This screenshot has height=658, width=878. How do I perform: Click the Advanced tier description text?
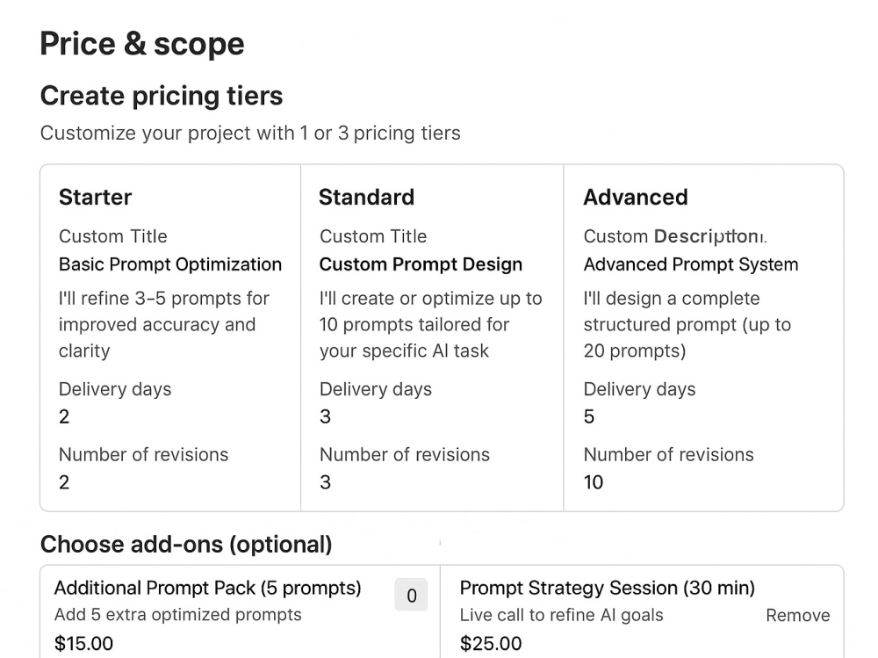(x=687, y=324)
